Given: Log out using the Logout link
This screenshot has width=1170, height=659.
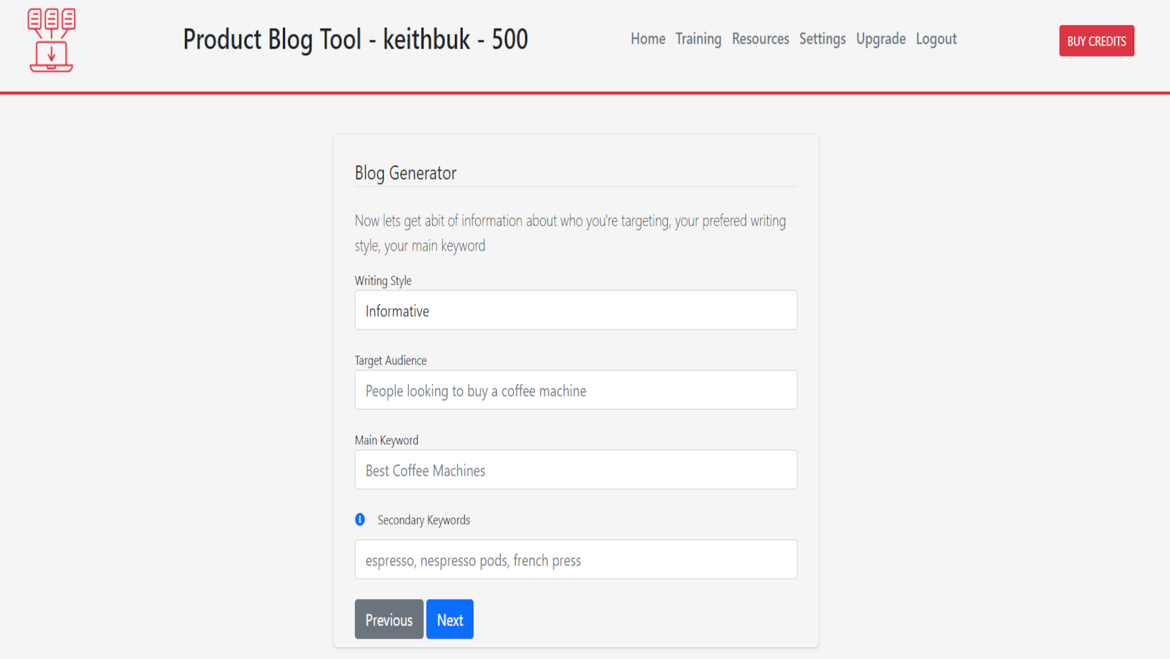Looking at the screenshot, I should click(936, 39).
